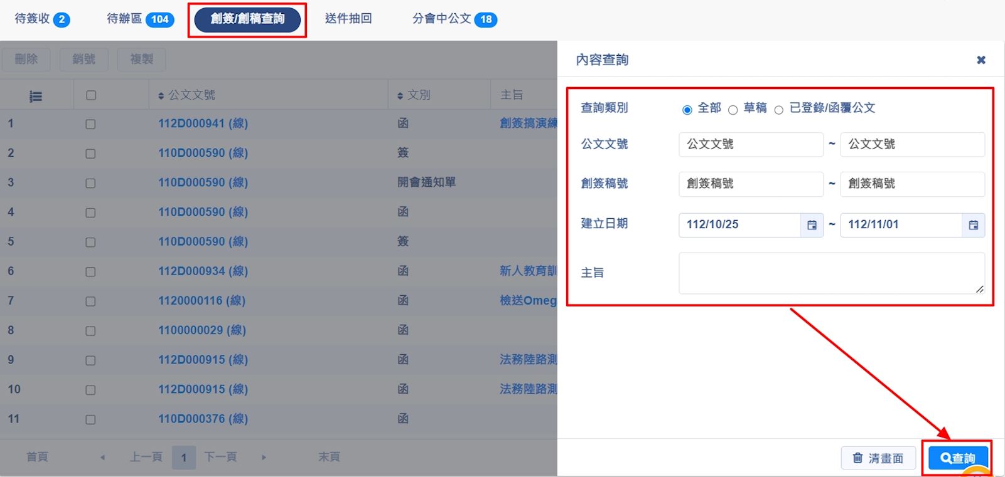Tick the checkbox for row 112D000941
This screenshot has height=477, width=1005.
(90, 124)
